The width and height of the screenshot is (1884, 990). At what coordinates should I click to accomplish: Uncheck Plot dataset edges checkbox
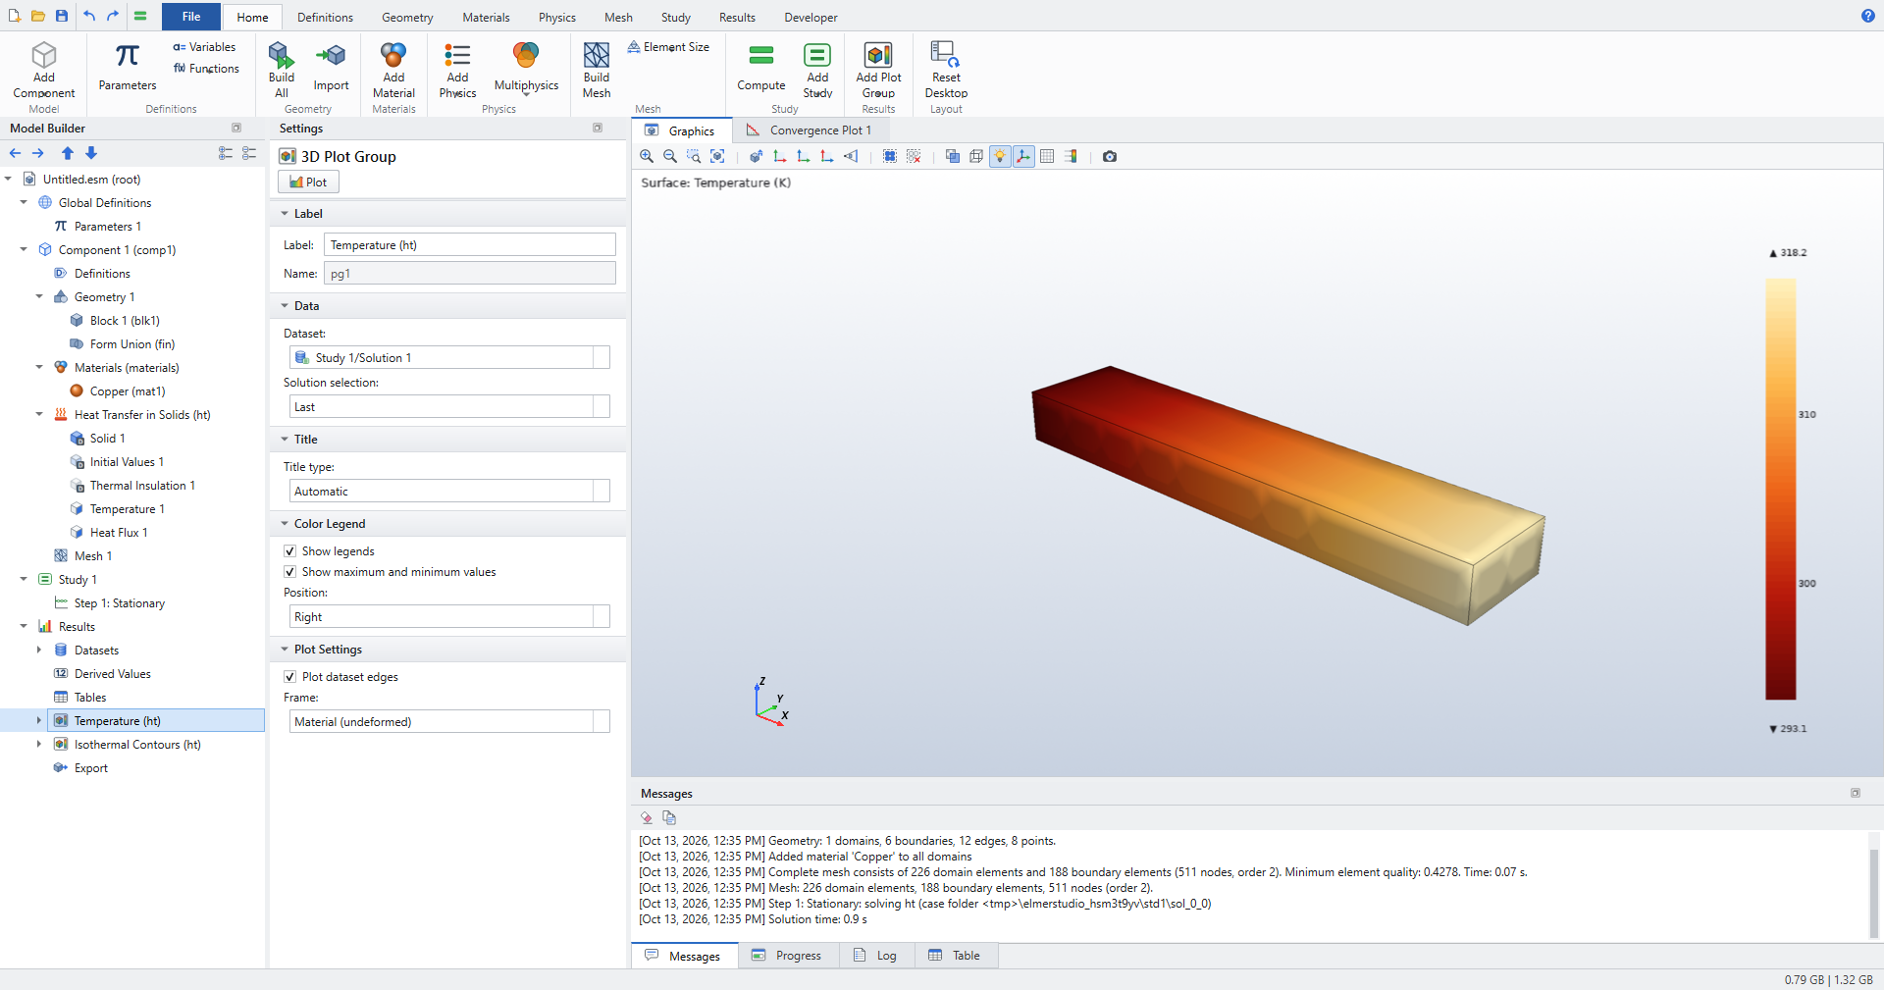click(x=290, y=677)
